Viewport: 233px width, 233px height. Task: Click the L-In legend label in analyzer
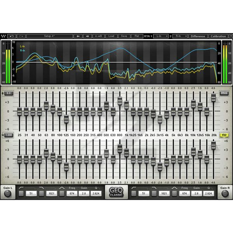22,46
